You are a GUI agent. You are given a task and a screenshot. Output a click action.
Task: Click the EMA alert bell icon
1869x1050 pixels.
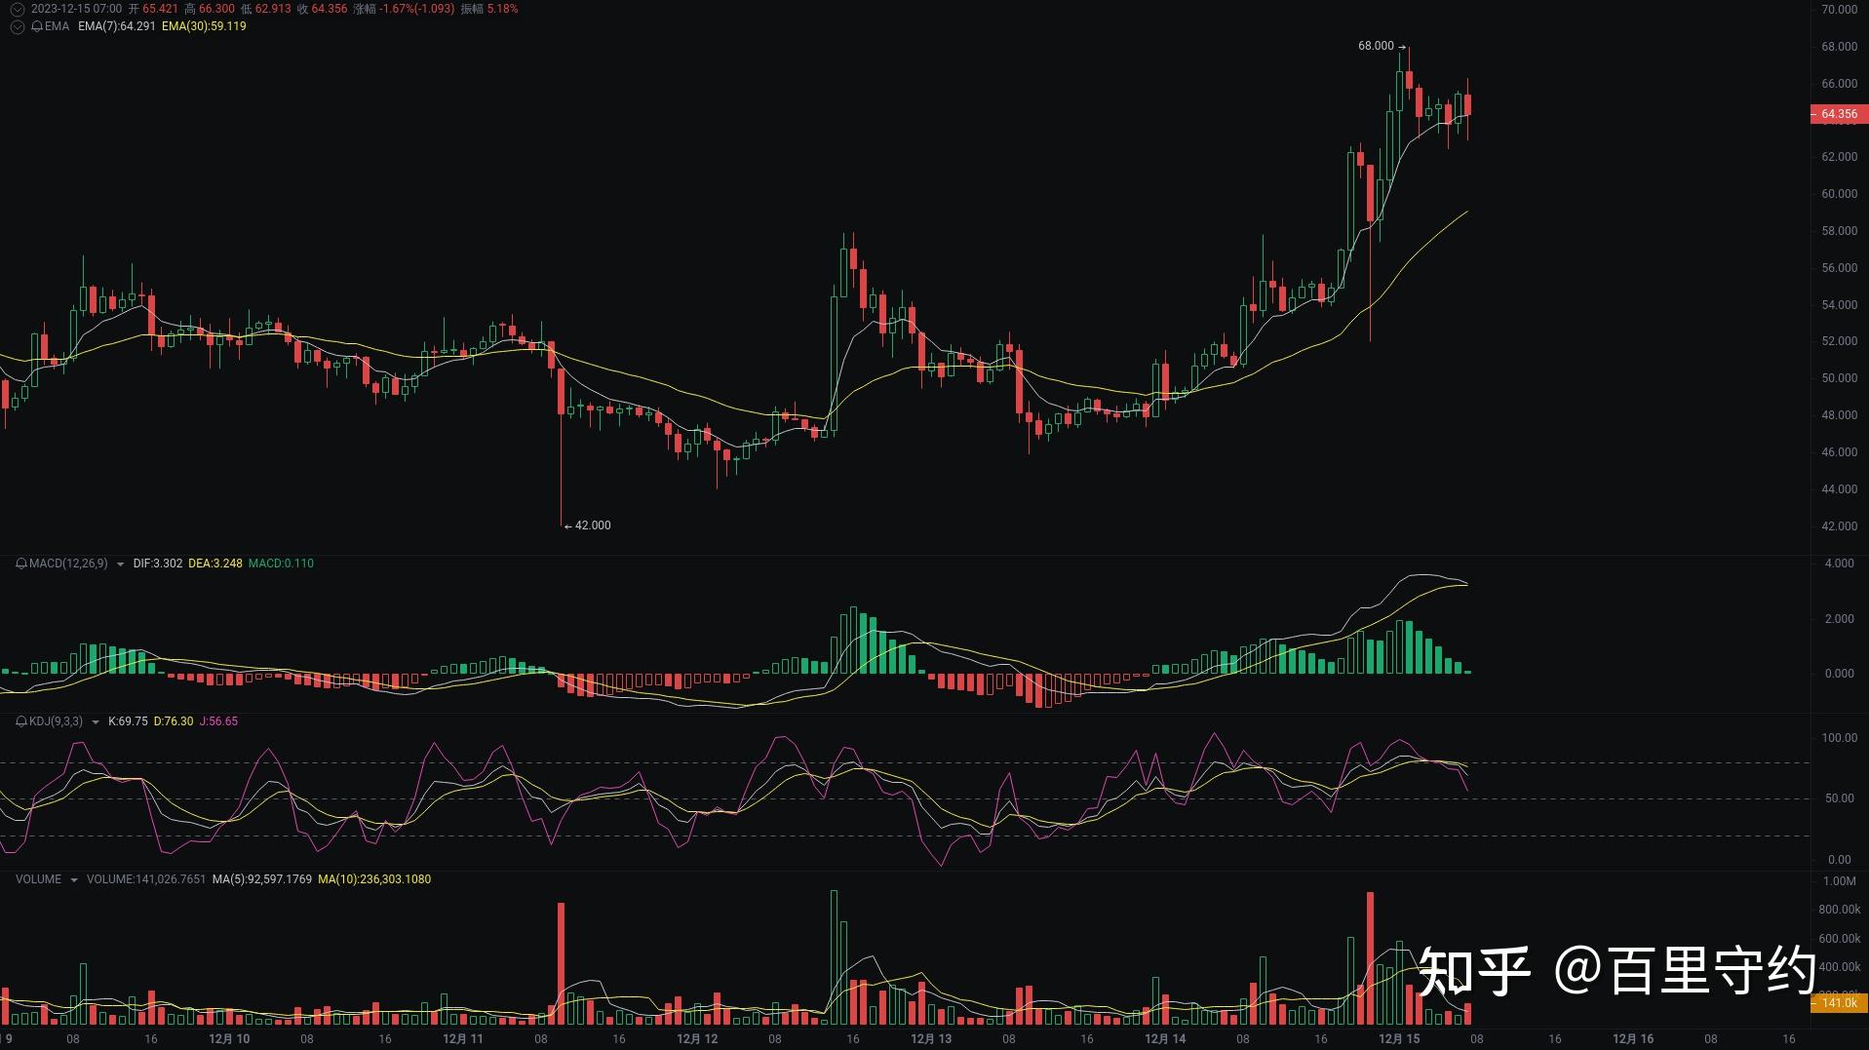37,26
